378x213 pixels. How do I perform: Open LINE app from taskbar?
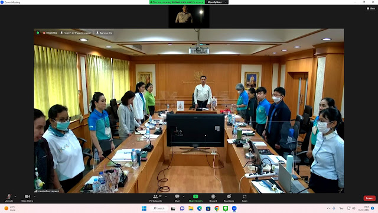pyautogui.click(x=226, y=208)
